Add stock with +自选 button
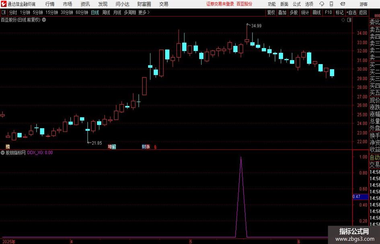This screenshot has height=244, width=380. [351, 12]
